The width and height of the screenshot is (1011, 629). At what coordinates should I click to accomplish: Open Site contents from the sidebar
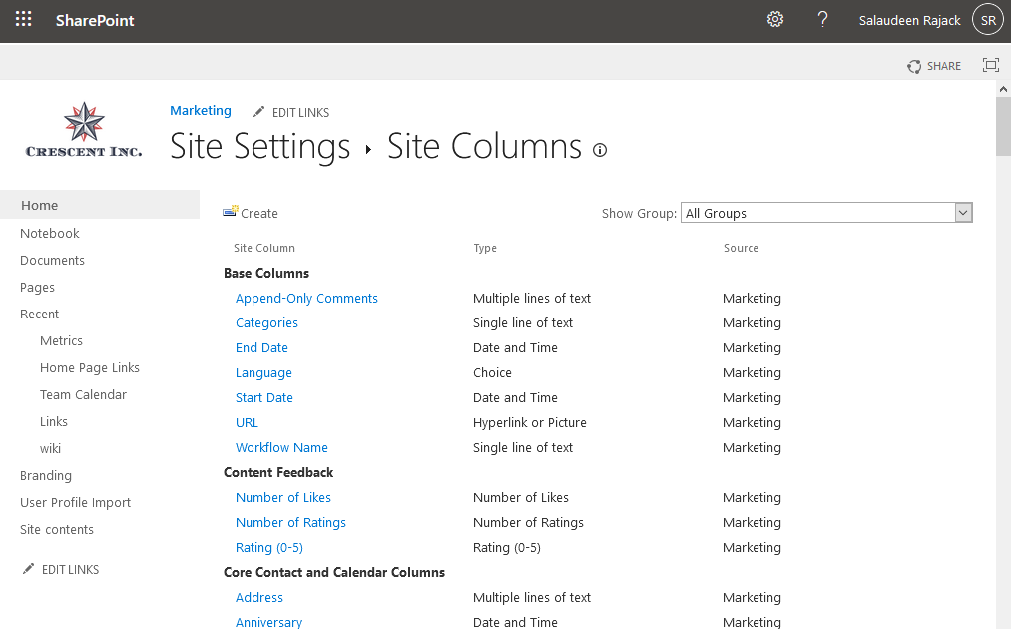[x=57, y=529]
